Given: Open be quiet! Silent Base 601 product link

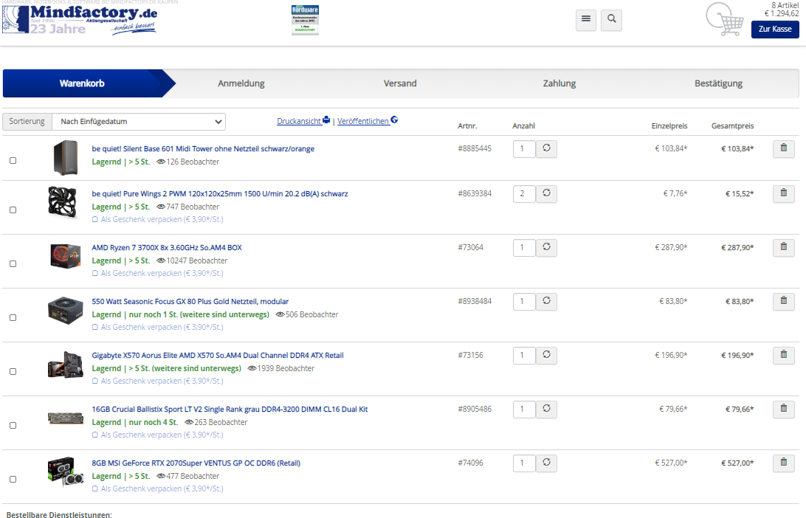Looking at the screenshot, I should 203,149.
